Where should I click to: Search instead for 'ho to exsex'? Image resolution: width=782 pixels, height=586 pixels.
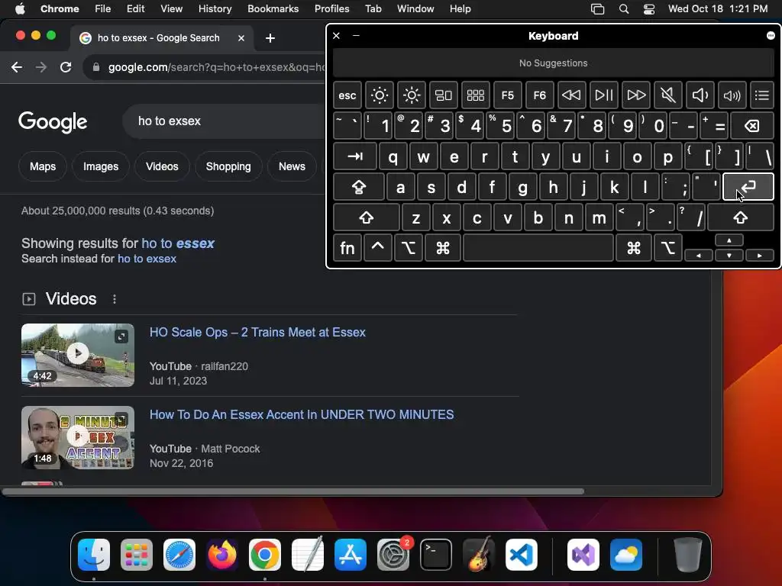click(x=147, y=259)
